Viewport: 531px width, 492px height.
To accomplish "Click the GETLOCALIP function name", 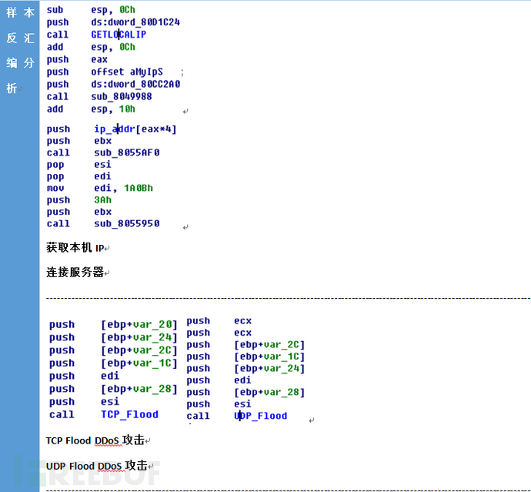I will [x=119, y=35].
